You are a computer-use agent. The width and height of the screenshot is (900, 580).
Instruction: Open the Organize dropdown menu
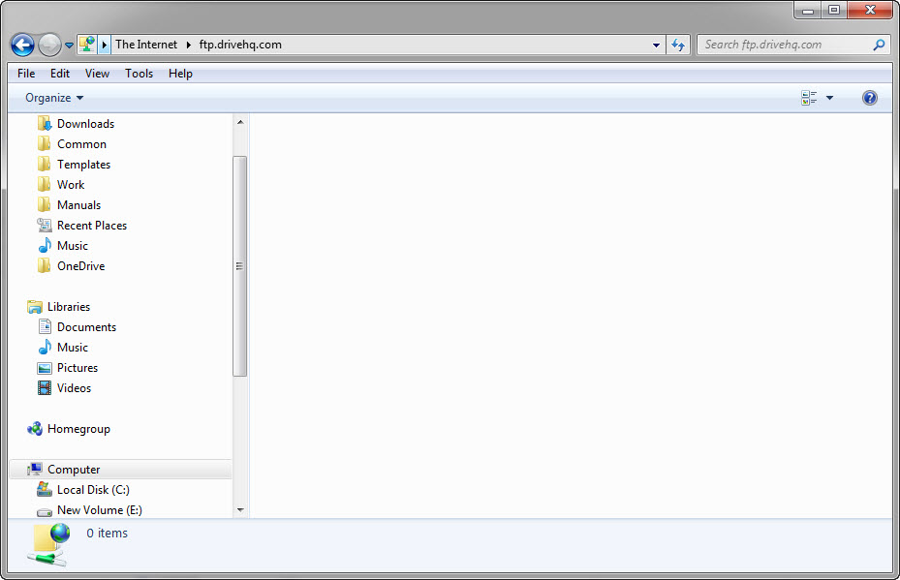pos(54,98)
